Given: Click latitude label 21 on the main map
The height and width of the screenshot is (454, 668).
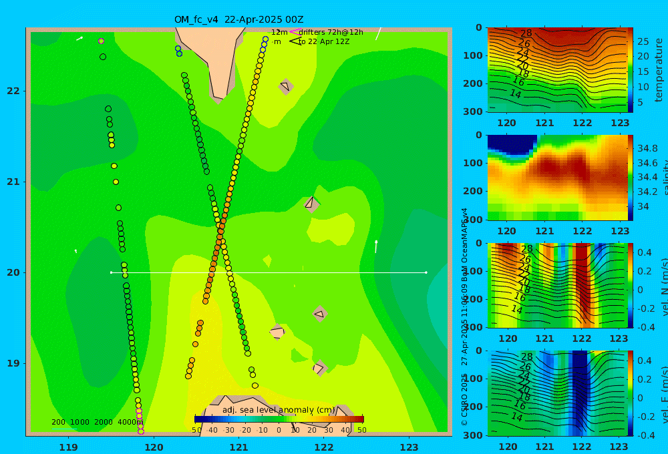Looking at the screenshot, I should (x=13, y=182).
